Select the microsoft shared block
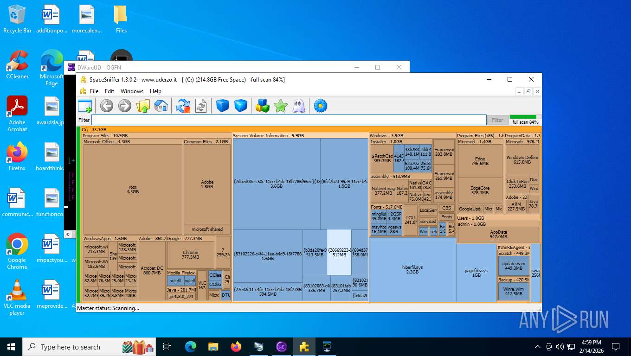The image size is (631, 356). 207,229
